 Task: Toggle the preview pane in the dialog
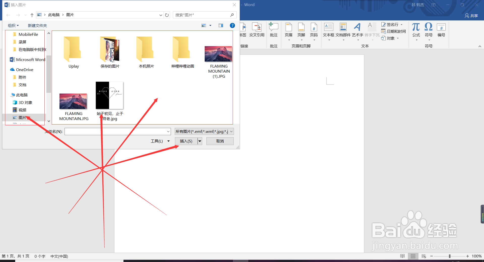pos(221,25)
